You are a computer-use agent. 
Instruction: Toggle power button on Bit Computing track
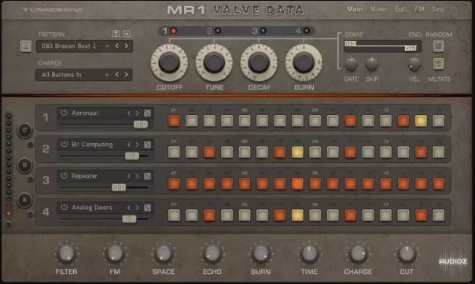64,144
